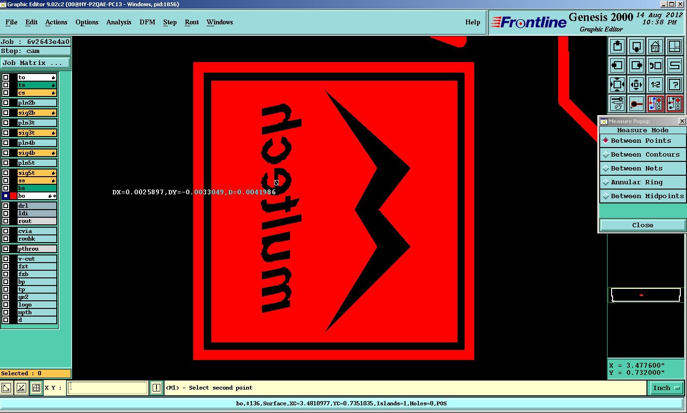This screenshot has height=413, width=687.
Task: Turn off display of layer 'bo'
Action: (x=6, y=196)
